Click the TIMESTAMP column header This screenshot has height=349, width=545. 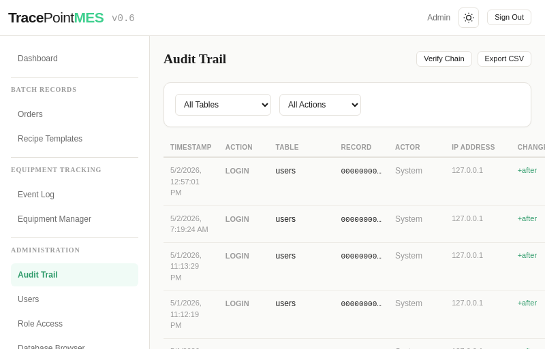(x=191, y=147)
